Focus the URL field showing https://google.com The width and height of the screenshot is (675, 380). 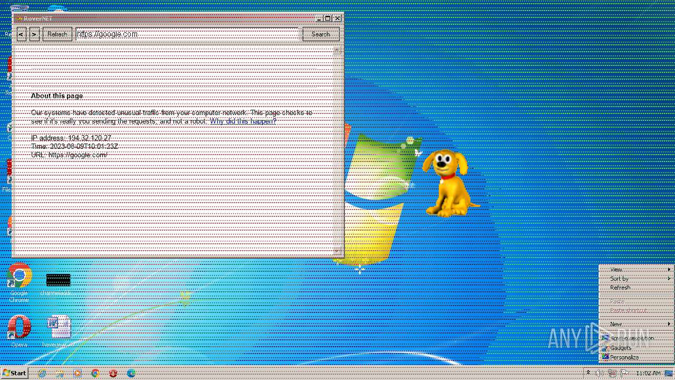click(187, 34)
